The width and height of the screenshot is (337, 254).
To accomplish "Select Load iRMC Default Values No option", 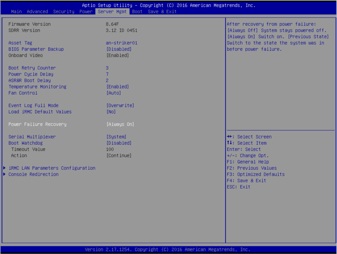I will point(111,112).
